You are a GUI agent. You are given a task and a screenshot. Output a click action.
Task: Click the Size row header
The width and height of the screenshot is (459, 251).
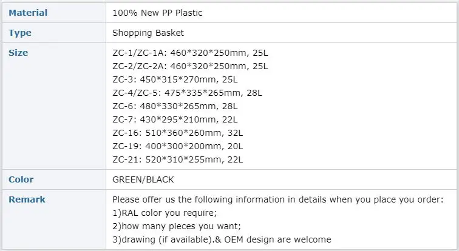click(x=18, y=53)
